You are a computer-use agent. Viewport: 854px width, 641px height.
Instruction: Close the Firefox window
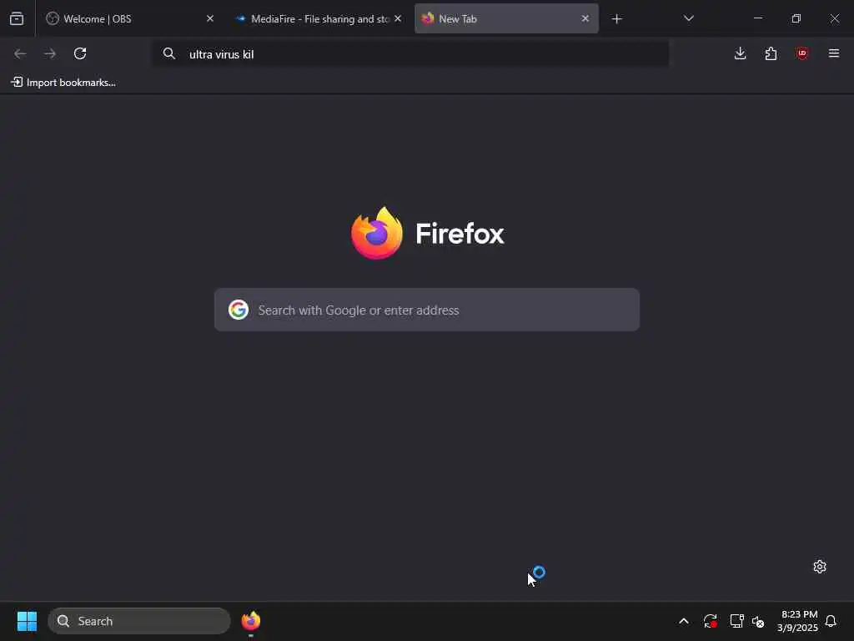tap(834, 18)
